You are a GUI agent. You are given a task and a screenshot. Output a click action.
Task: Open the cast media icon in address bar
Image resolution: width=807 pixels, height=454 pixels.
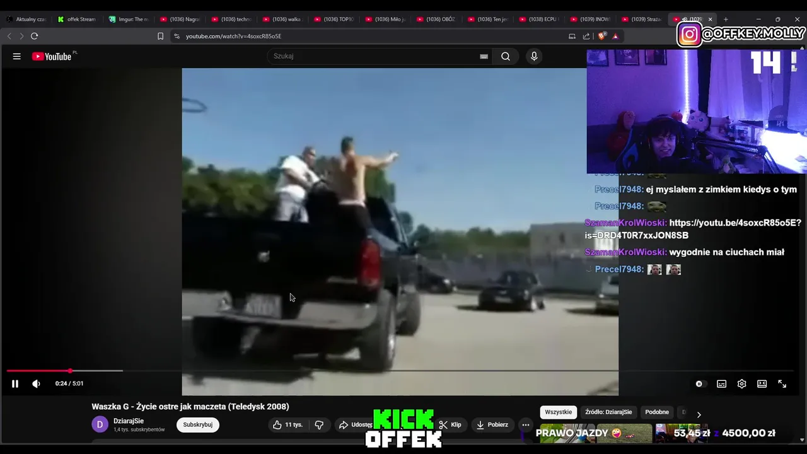tap(572, 36)
